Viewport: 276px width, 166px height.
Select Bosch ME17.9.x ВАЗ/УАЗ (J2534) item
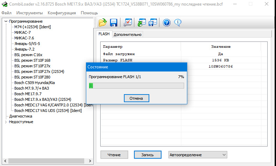point(43,99)
